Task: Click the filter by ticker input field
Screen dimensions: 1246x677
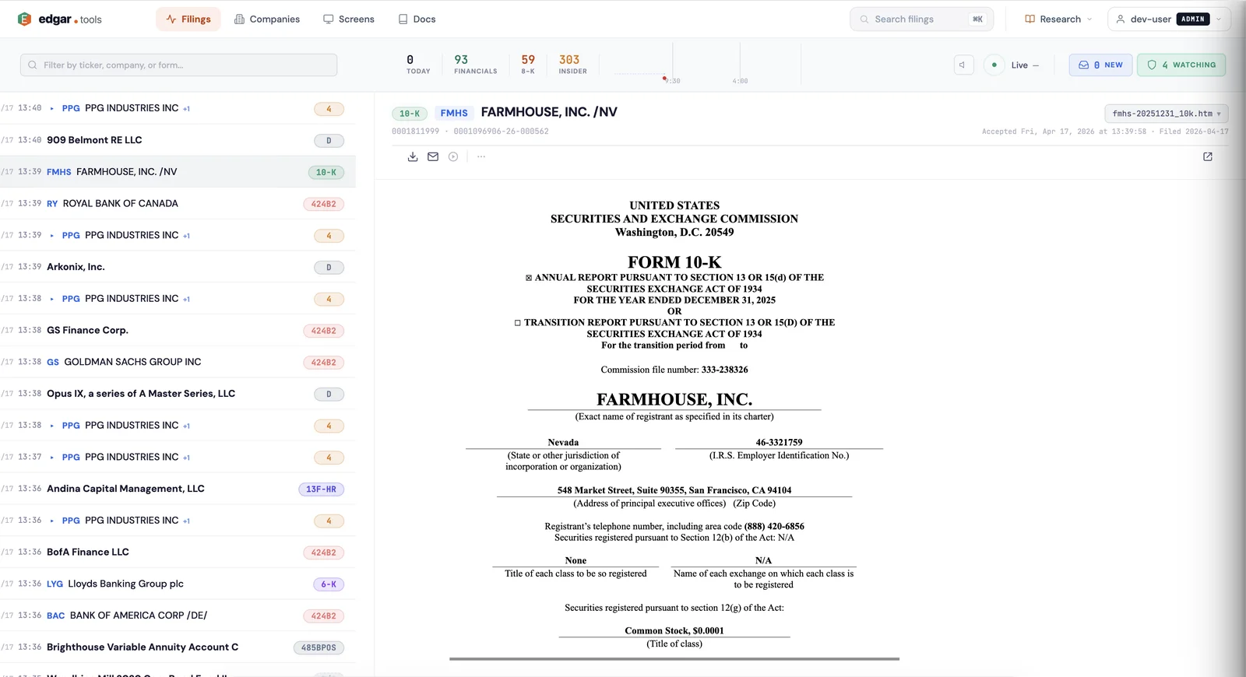Action: pyautogui.click(x=179, y=65)
